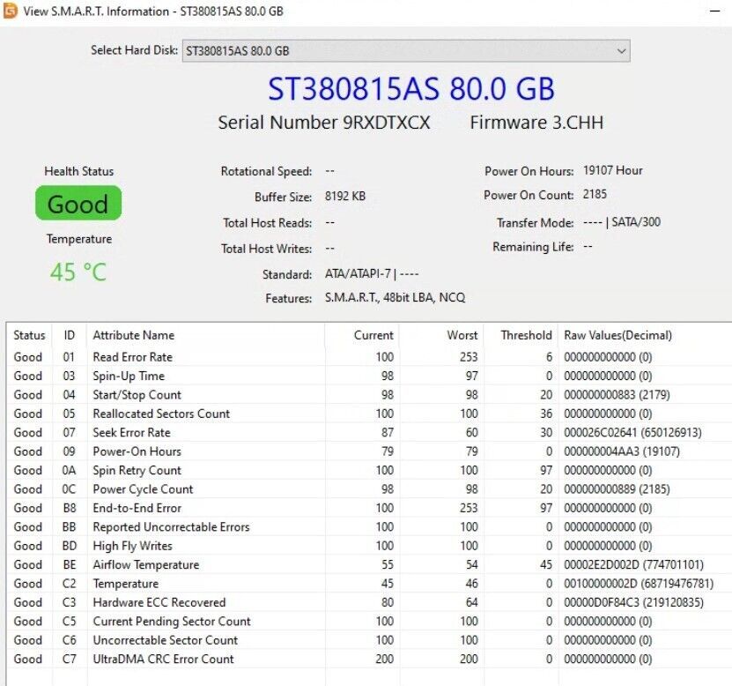This screenshot has height=686, width=732.
Task: Click the UltraDMA current value 200
Action: [385, 659]
